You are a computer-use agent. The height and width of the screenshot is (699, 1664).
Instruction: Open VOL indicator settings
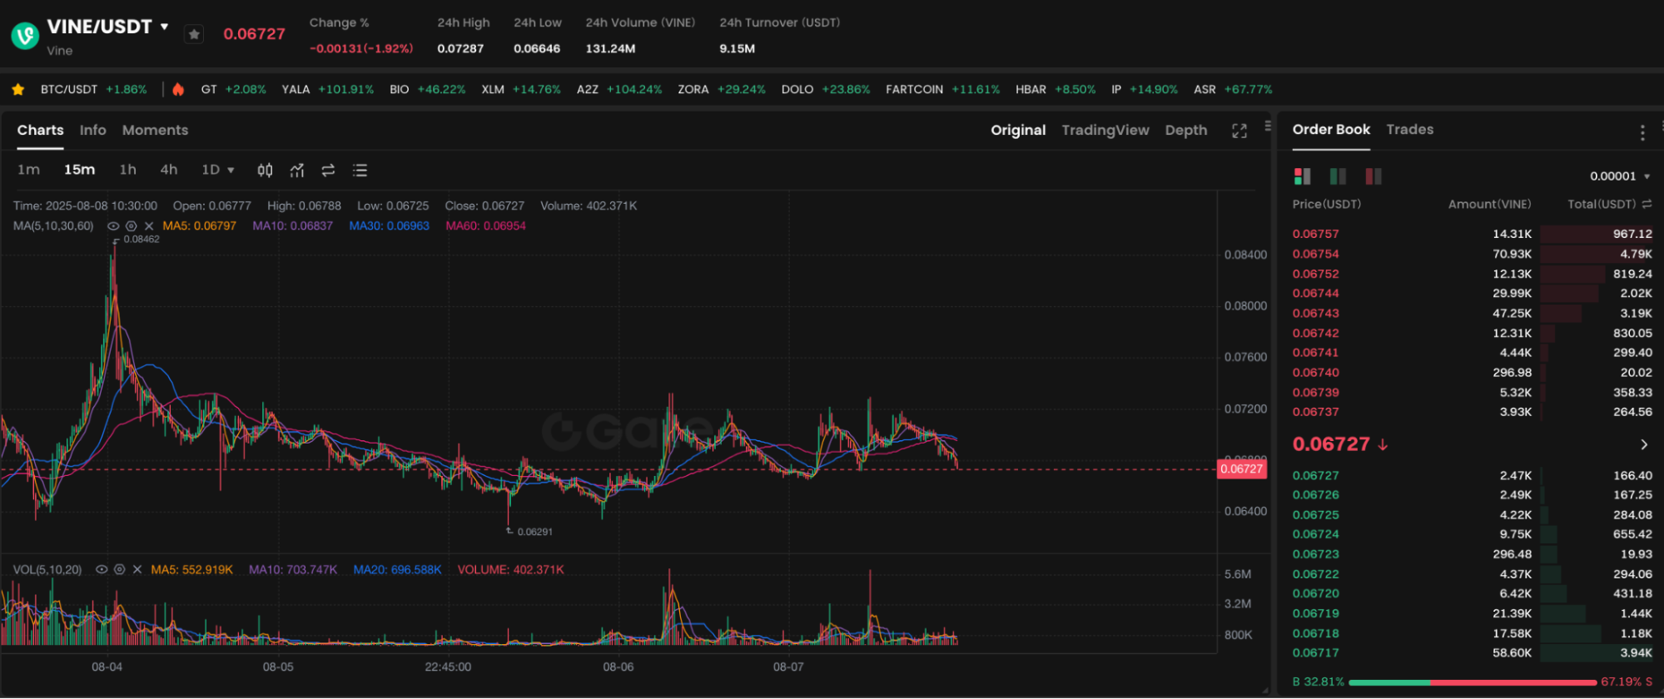pos(119,570)
